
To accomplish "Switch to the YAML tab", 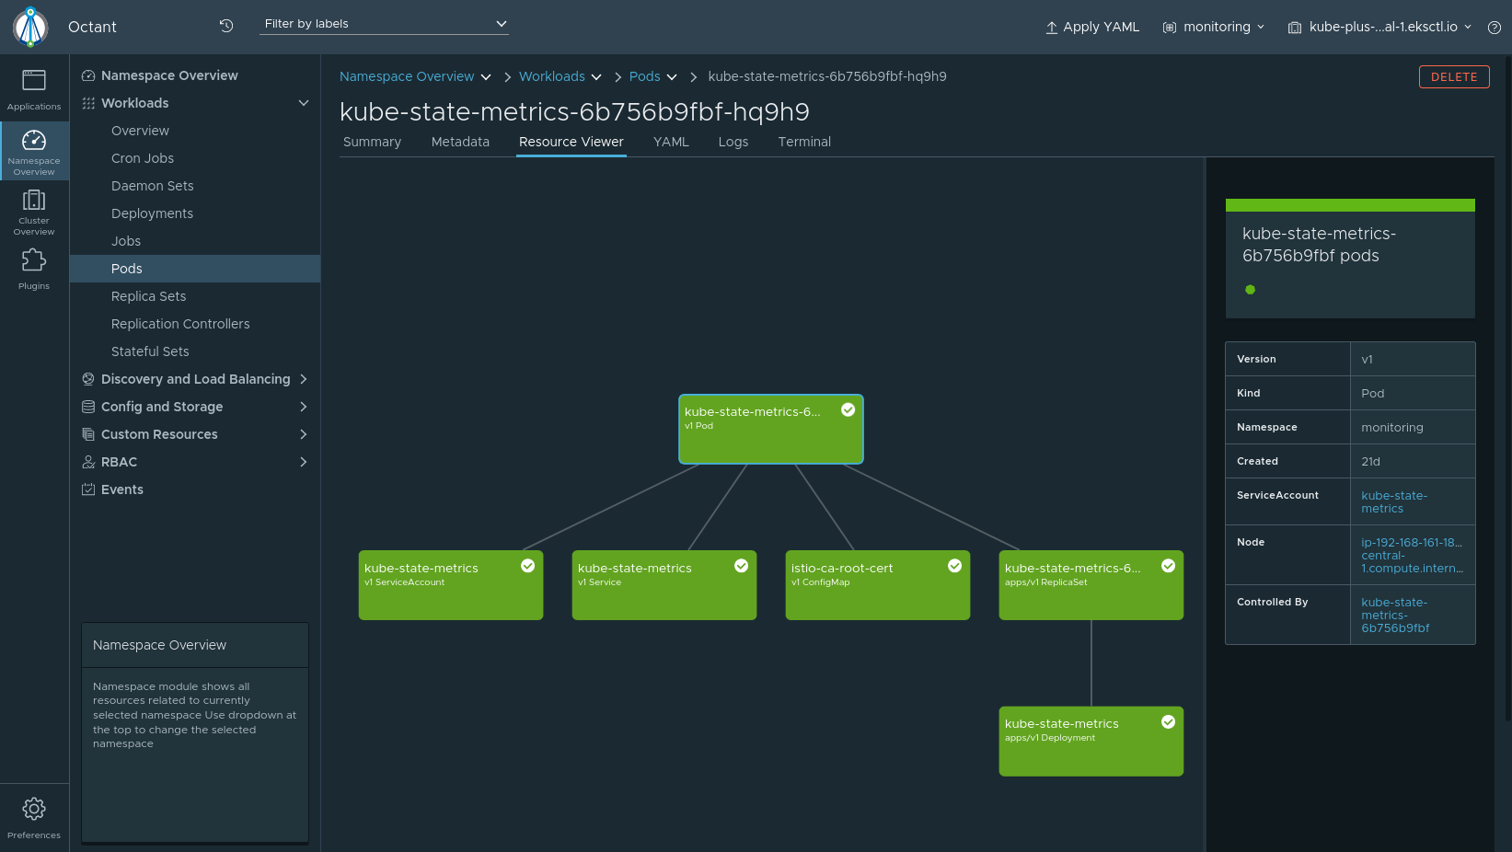I will pos(671,142).
